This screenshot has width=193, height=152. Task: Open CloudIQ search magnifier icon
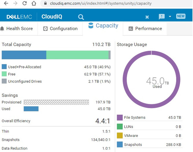[81, 17]
